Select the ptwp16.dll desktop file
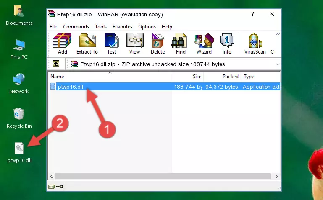Image resolution: width=323 pixels, height=200 pixels. point(19,153)
